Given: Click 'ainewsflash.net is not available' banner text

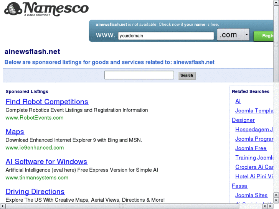Looking at the screenshot, I should click(157, 25).
